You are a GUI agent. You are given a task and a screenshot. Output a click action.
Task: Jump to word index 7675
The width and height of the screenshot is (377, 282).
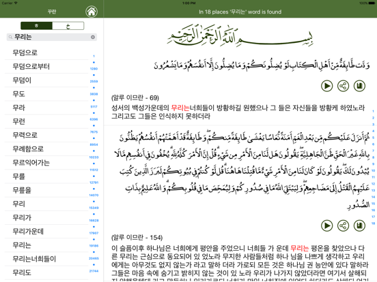point(94,132)
